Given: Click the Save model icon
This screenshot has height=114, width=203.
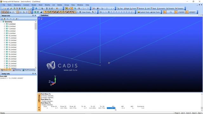Looking at the screenshot, I should (8, 9).
